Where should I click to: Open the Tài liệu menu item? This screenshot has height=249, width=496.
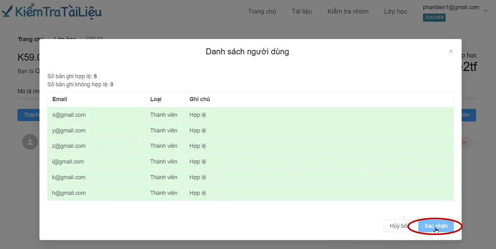[x=302, y=11]
